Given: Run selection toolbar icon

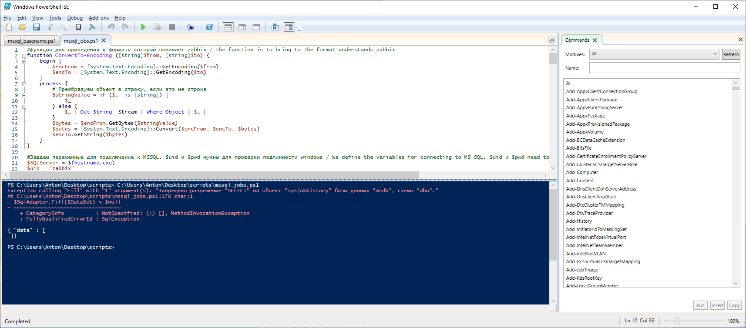Looking at the screenshot, I should [158, 27].
